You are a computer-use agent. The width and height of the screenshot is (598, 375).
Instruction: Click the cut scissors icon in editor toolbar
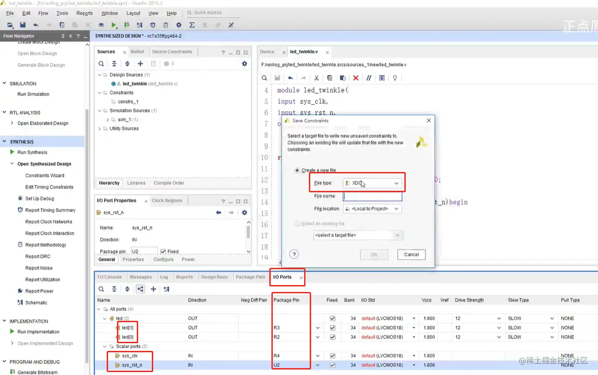[x=316, y=78]
